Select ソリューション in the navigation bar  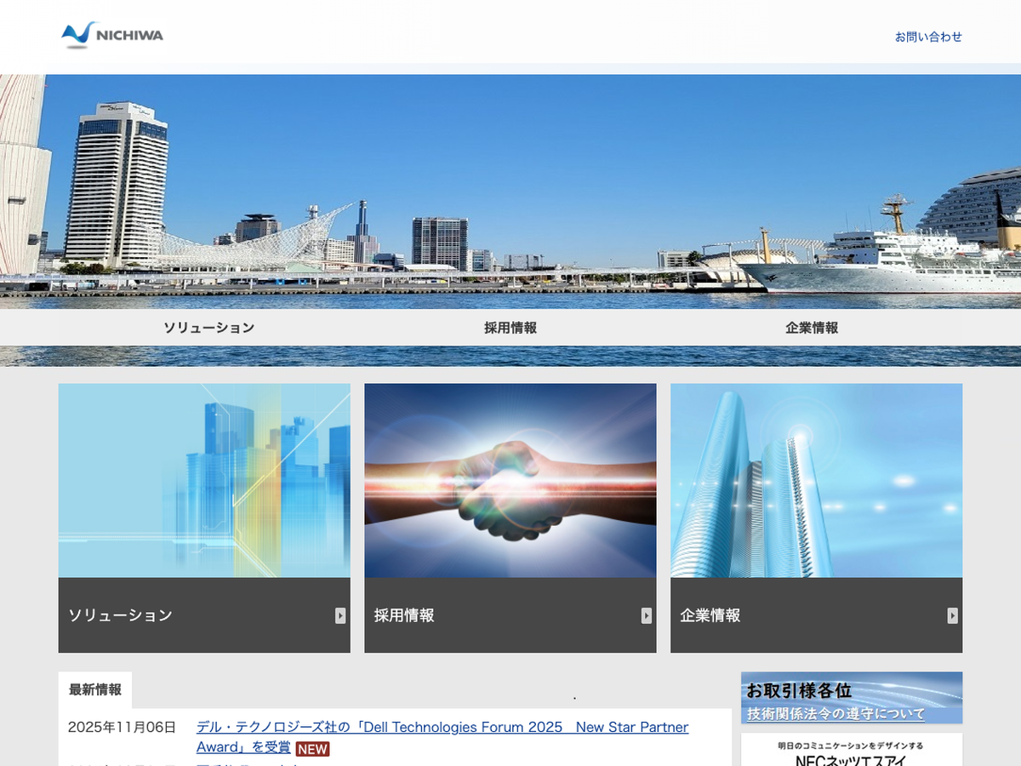[208, 328]
